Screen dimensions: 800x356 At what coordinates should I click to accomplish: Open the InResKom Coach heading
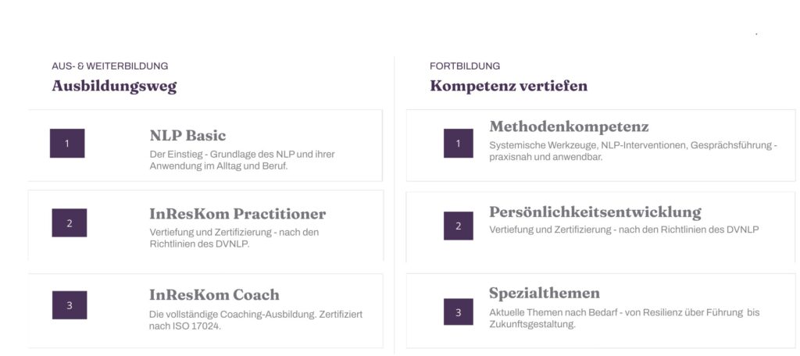point(214,295)
